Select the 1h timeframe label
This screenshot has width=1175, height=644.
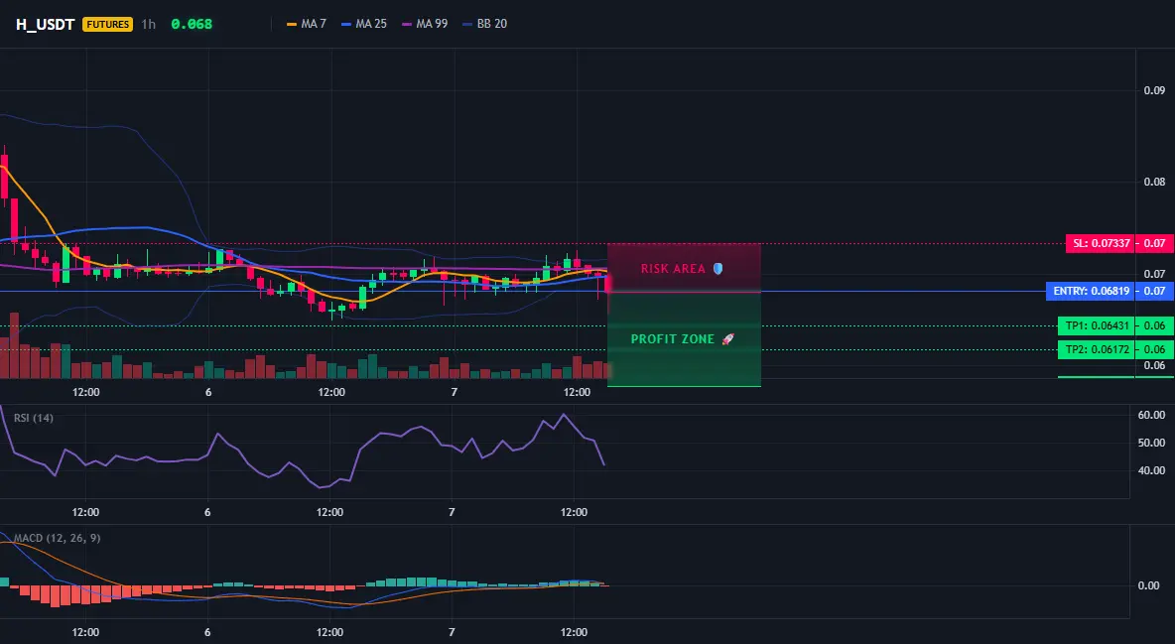tap(149, 24)
